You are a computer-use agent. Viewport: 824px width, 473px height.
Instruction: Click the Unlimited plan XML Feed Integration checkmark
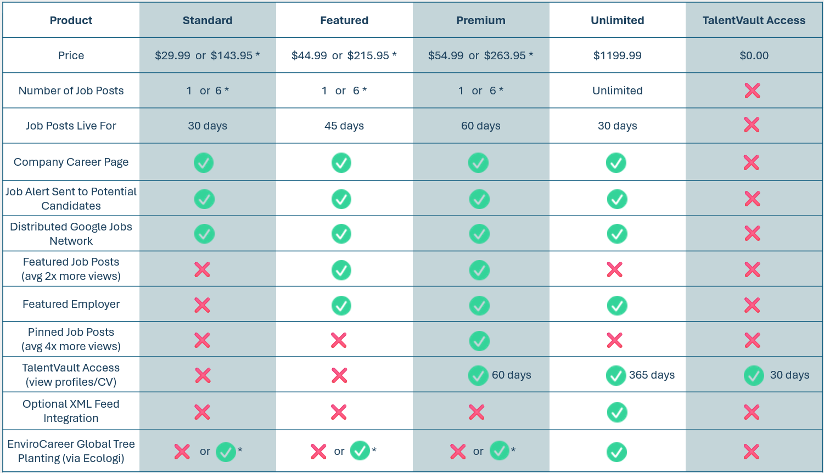[617, 412]
